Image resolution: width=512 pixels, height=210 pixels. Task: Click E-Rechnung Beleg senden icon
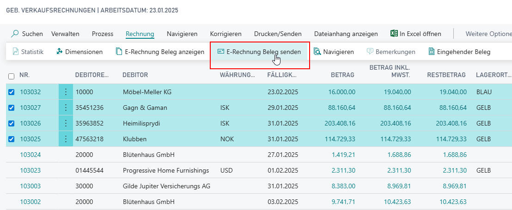tap(220, 52)
